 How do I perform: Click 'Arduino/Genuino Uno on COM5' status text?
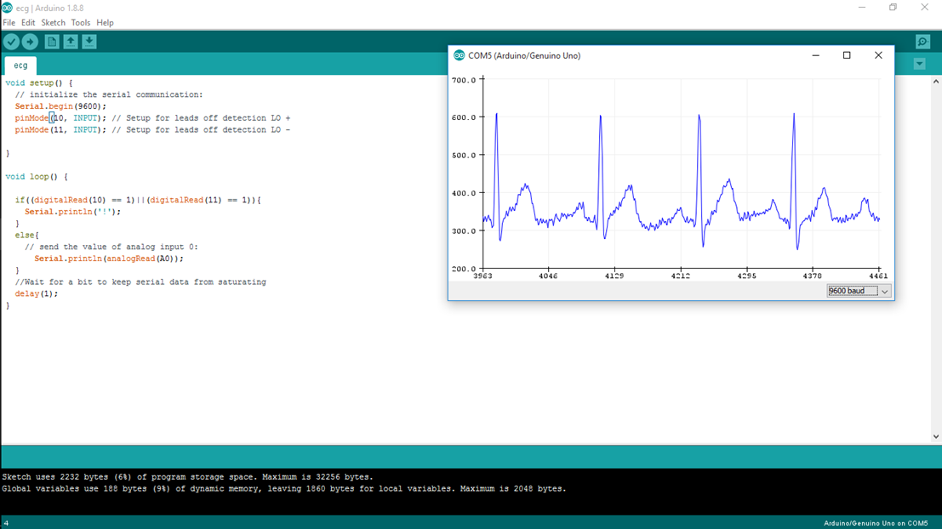876,523
